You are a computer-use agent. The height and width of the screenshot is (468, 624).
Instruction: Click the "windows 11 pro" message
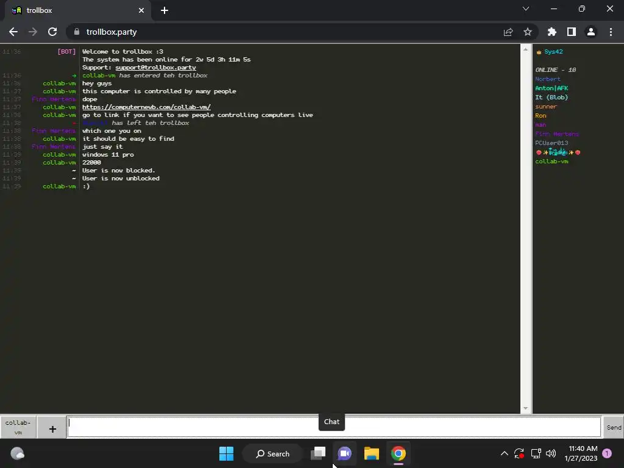coord(108,154)
